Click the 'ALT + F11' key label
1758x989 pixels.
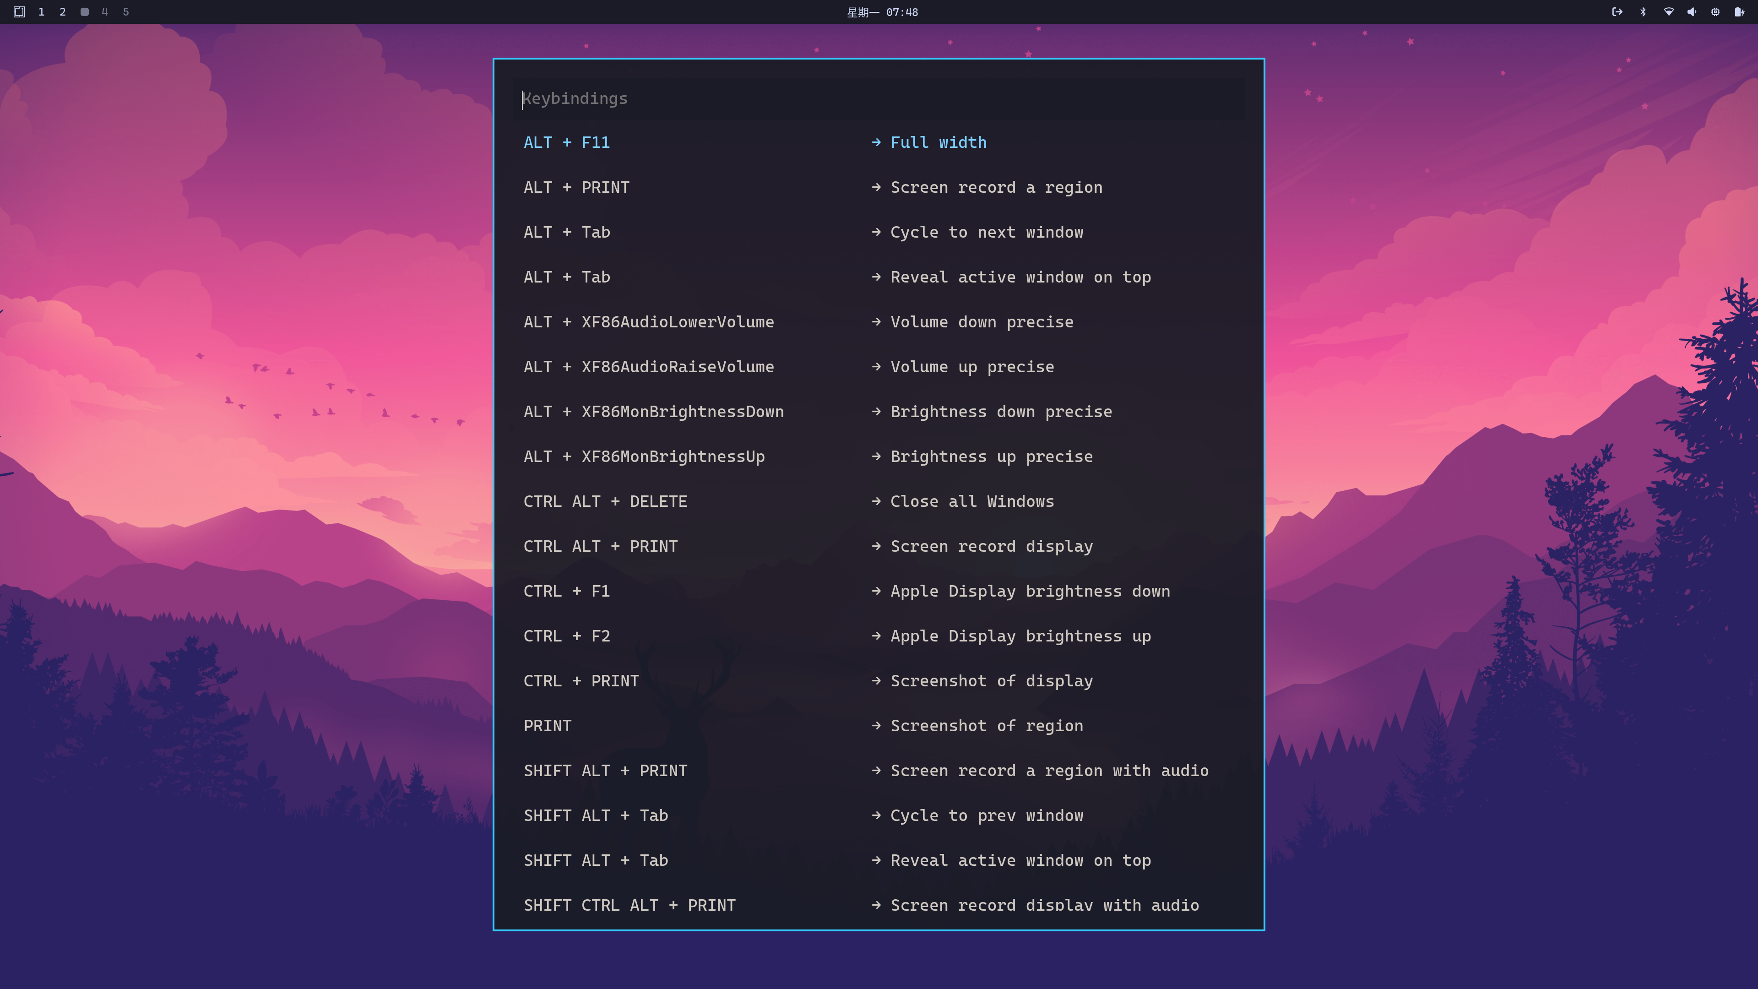566,143
